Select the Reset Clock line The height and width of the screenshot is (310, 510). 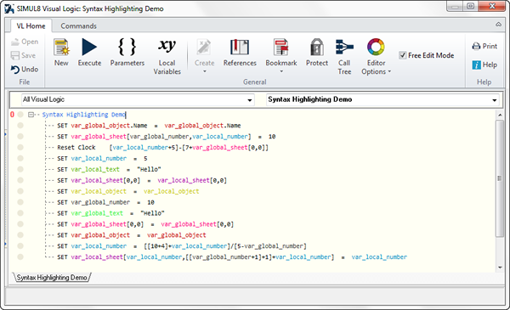tap(162, 147)
